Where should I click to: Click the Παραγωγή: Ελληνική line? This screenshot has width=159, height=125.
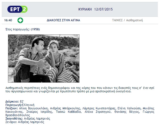[x=20, y=105]
